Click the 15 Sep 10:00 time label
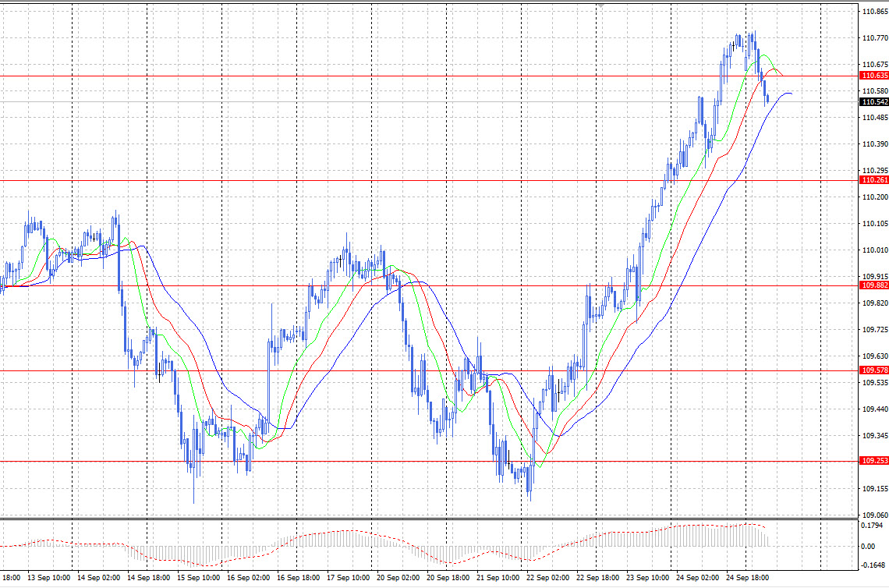 pos(198,577)
